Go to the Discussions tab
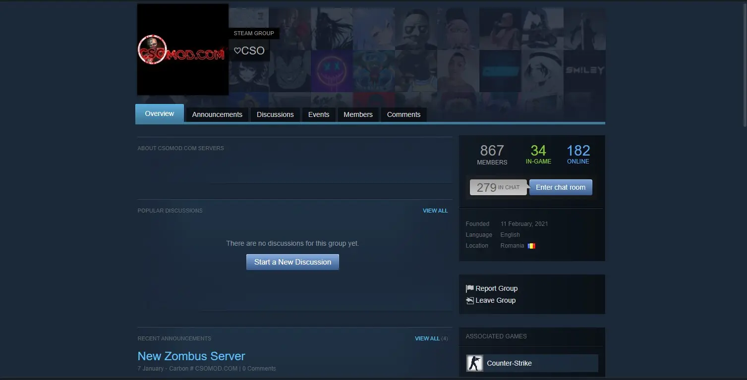This screenshot has width=747, height=380. (275, 114)
